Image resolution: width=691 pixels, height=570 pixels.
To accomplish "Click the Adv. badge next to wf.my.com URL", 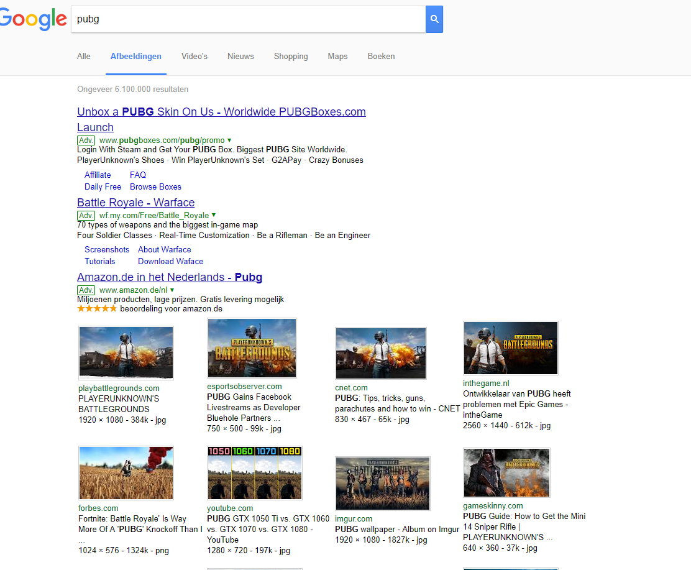I will [86, 215].
